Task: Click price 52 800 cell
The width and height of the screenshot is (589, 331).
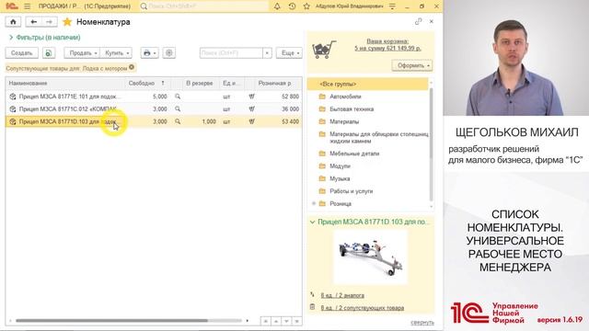Action: click(279, 97)
